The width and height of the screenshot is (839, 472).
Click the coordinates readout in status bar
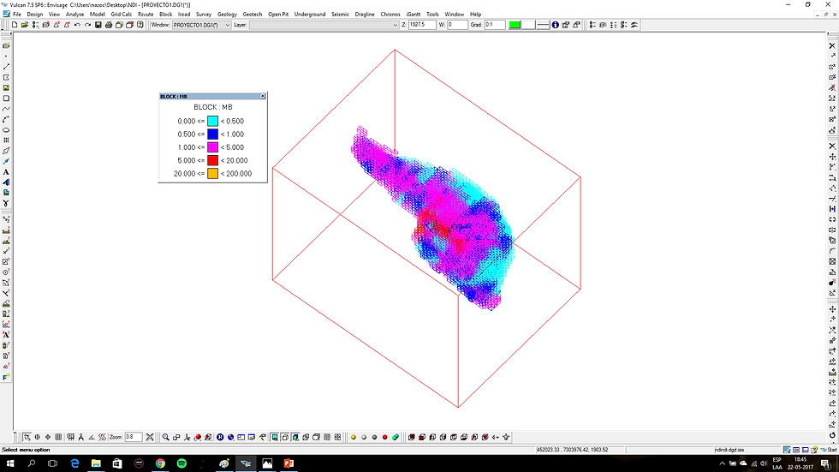(x=572, y=450)
